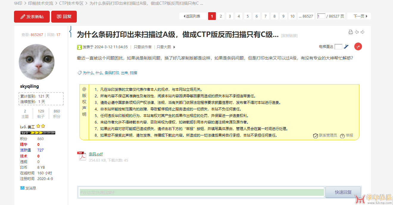The width and height of the screenshot is (393, 205).
Task: Expand the arrow after 只看大图
Action: pyautogui.click(x=174, y=47)
